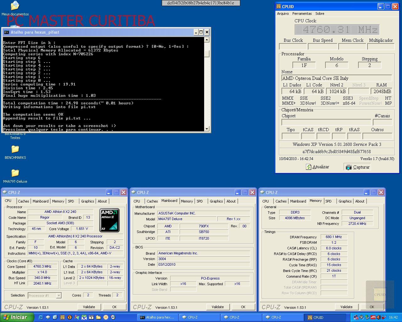Open the Sobre menu in CPUID
Image resolution: width=402 pixels, height=322 pixels.
click(x=320, y=14)
